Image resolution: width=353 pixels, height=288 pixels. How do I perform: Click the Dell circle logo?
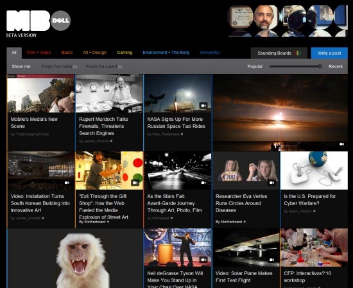(x=60, y=21)
